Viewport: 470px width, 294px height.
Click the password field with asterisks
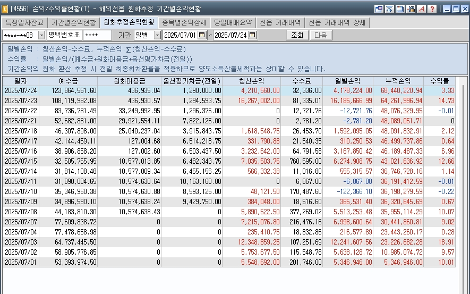(97, 36)
